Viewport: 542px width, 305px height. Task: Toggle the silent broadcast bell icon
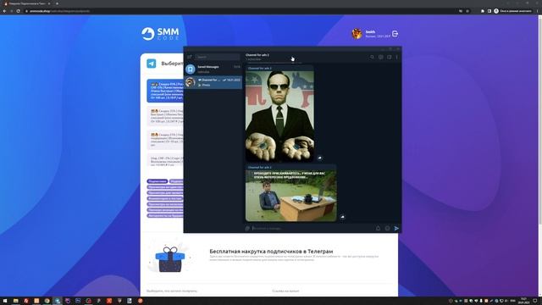[x=378, y=228]
